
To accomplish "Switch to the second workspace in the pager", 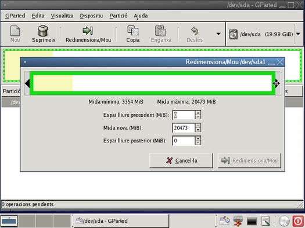I will [x=27, y=221].
